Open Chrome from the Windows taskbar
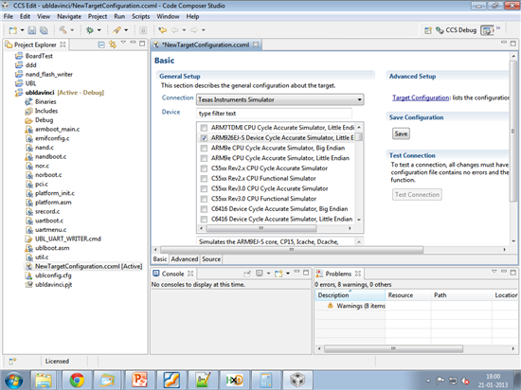This screenshot has height=390, width=521. coord(77,380)
